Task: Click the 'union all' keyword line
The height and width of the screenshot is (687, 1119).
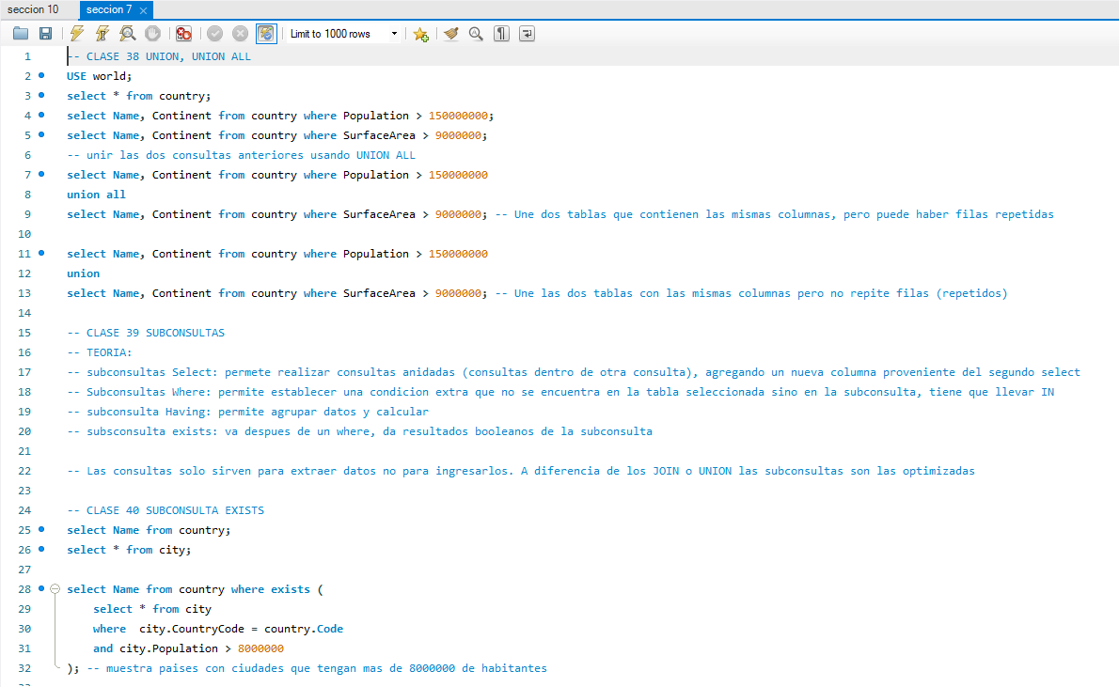Action: pos(96,195)
